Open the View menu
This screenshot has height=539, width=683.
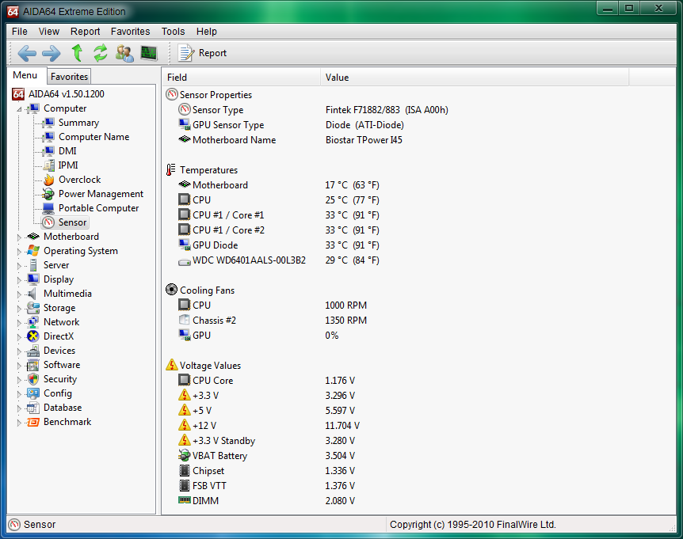(49, 32)
